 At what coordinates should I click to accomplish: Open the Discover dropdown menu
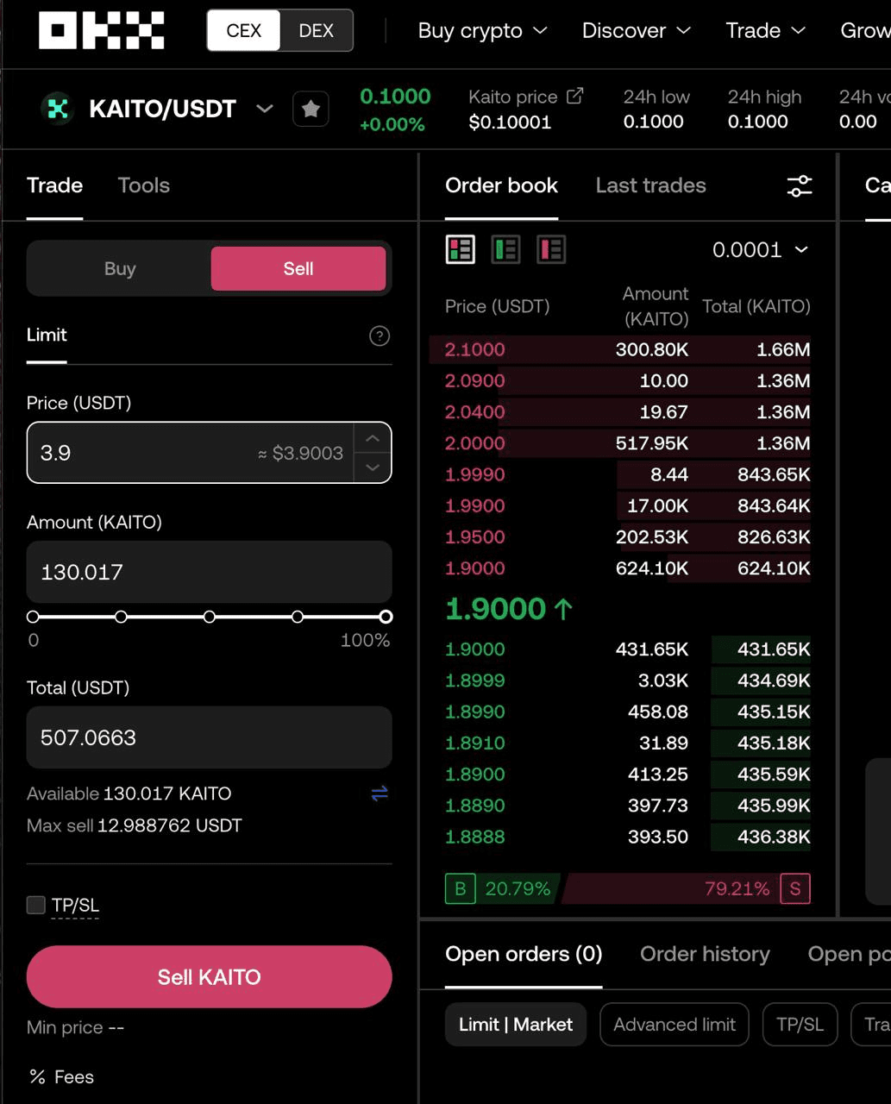[x=637, y=30]
